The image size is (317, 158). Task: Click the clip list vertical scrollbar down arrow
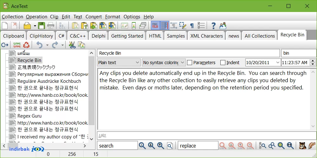(92, 139)
